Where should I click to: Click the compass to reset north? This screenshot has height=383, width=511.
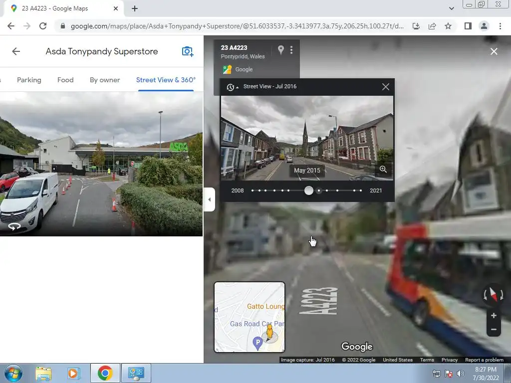(493, 295)
